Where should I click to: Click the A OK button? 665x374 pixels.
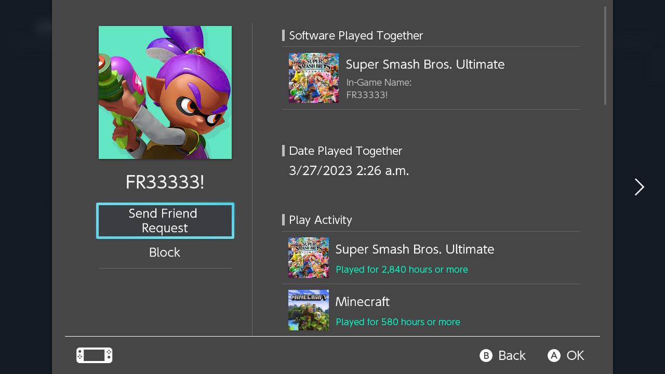click(566, 355)
